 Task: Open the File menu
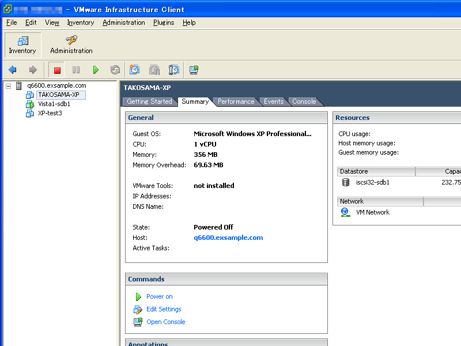point(12,22)
